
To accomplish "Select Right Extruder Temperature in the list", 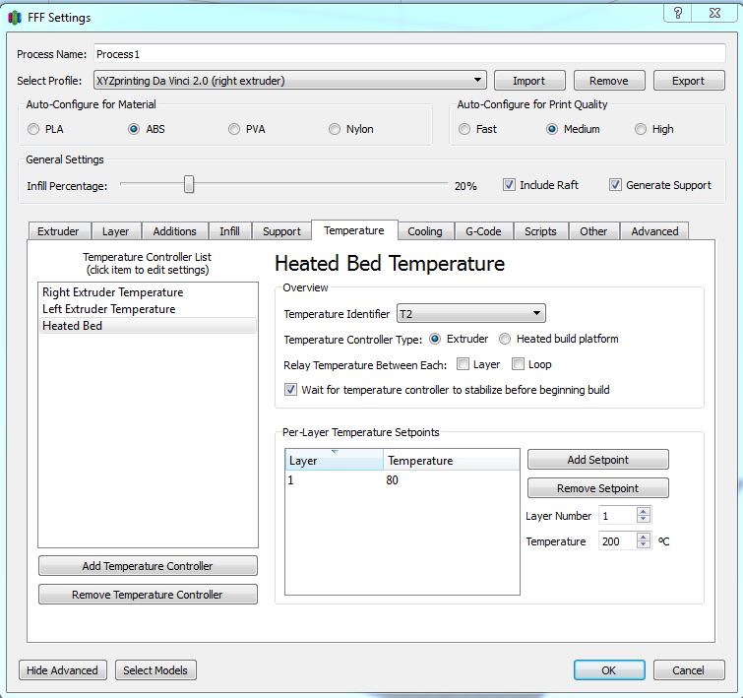I will point(112,292).
